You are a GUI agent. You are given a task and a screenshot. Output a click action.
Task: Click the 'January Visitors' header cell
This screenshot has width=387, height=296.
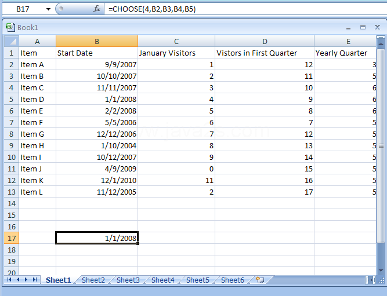pyautogui.click(x=176, y=53)
